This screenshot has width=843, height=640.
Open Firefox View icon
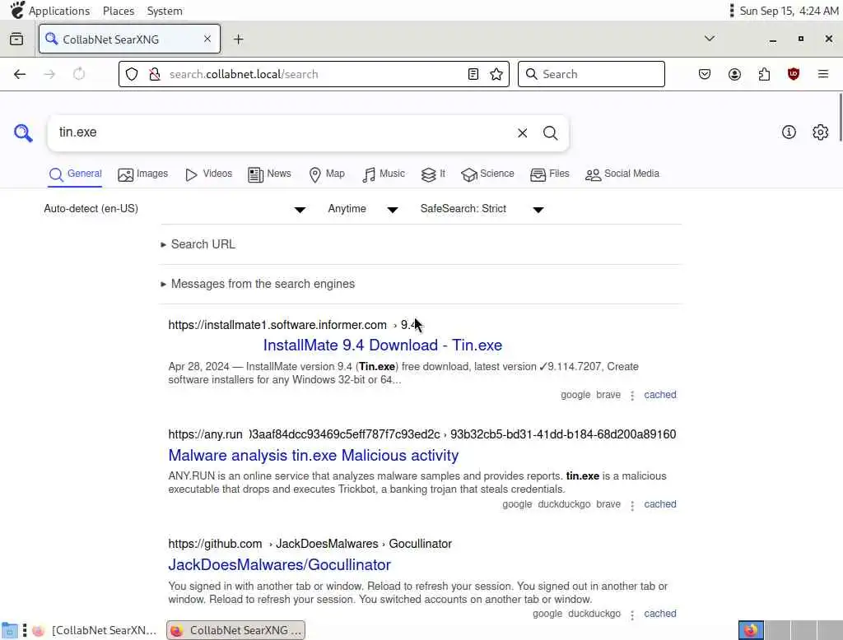point(16,39)
